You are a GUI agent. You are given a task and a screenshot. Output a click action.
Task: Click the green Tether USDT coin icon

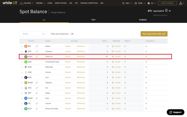26,57
